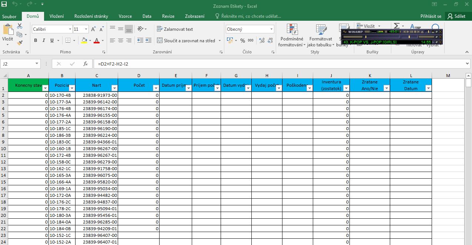Cut the selection with the scissors icon
Viewport: 472px width, 245px height.
[x=20, y=26]
